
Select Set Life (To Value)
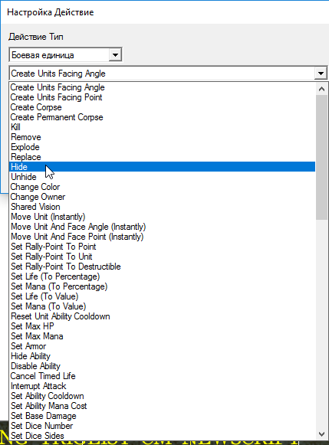click(163, 296)
